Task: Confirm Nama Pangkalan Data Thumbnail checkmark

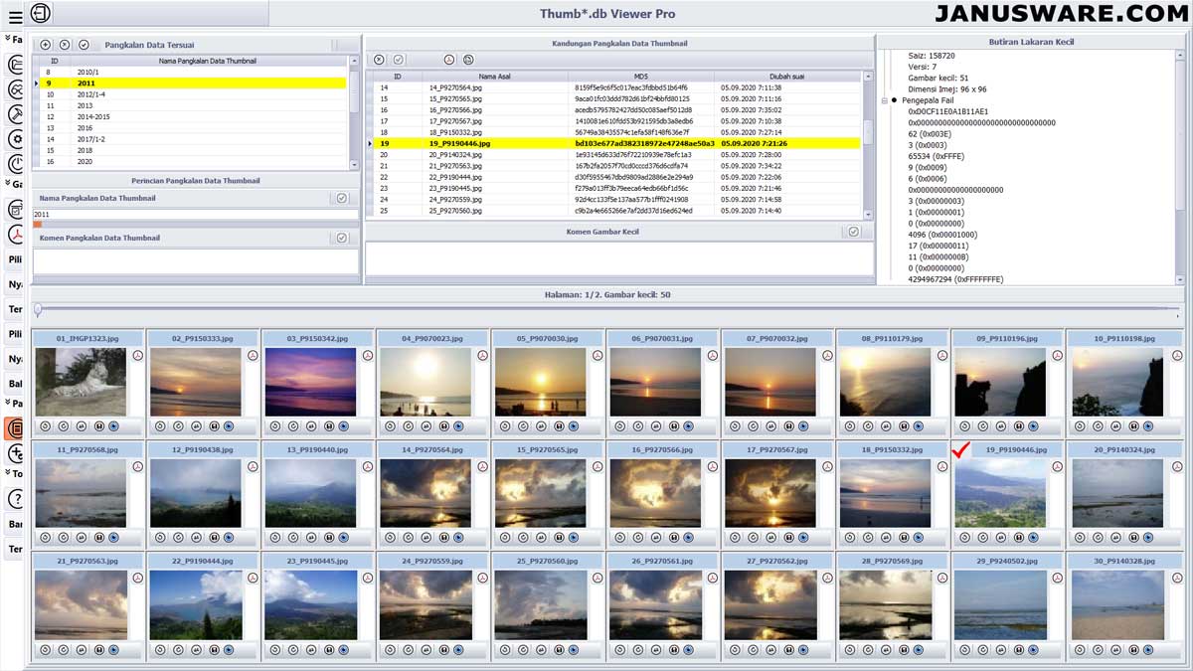Action: [x=342, y=198]
